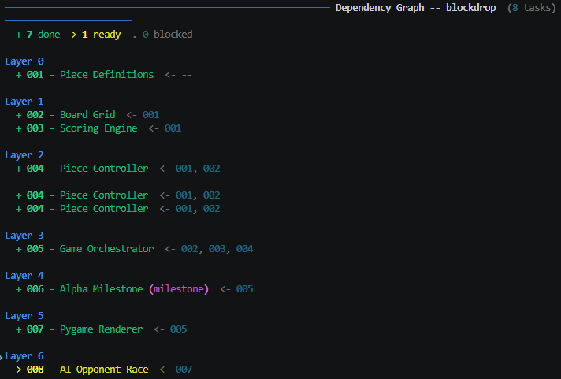Select the "7 done" status summary
The image size is (561, 379).
[x=43, y=35]
